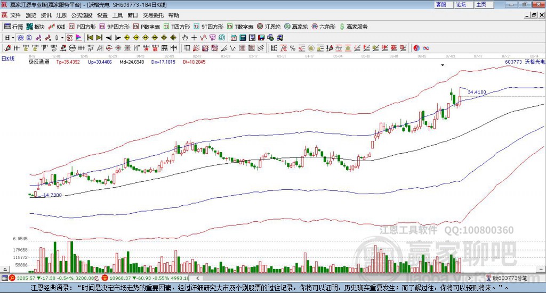The image size is (546, 293).
Task: Click the Md=24.6948 indicator value
Action: [132, 62]
